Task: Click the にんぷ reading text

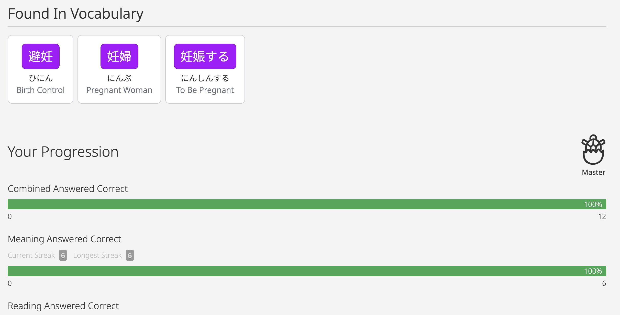Action: pos(119,78)
